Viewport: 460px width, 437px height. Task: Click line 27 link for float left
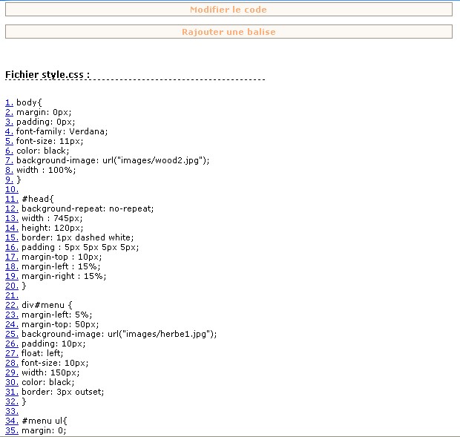coord(11,353)
